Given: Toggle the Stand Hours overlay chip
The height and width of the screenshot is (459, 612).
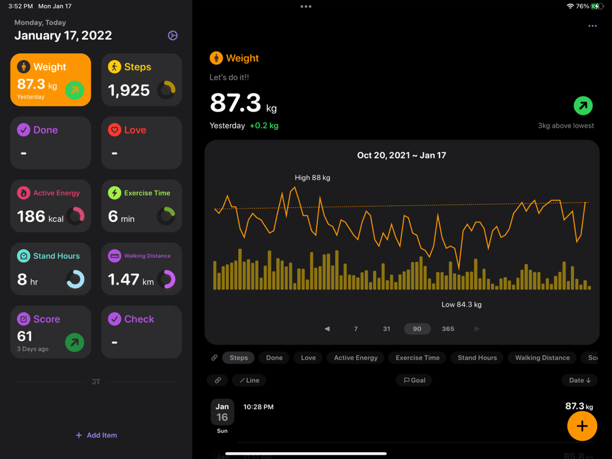Looking at the screenshot, I should (477, 357).
